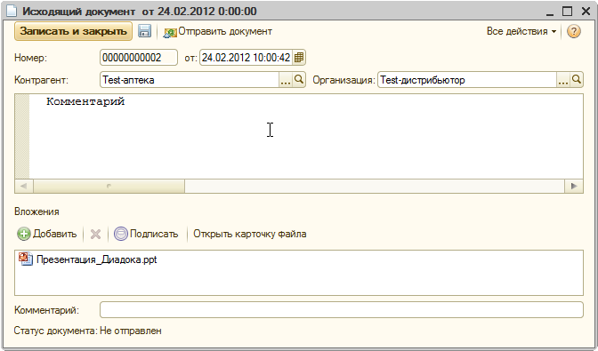
Task: Click the status text Не отправлен
Action: [131, 331]
